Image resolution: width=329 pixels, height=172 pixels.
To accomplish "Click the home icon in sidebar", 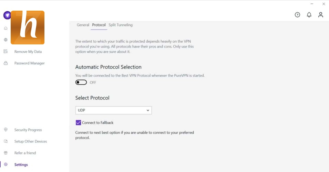I will 6,28.
